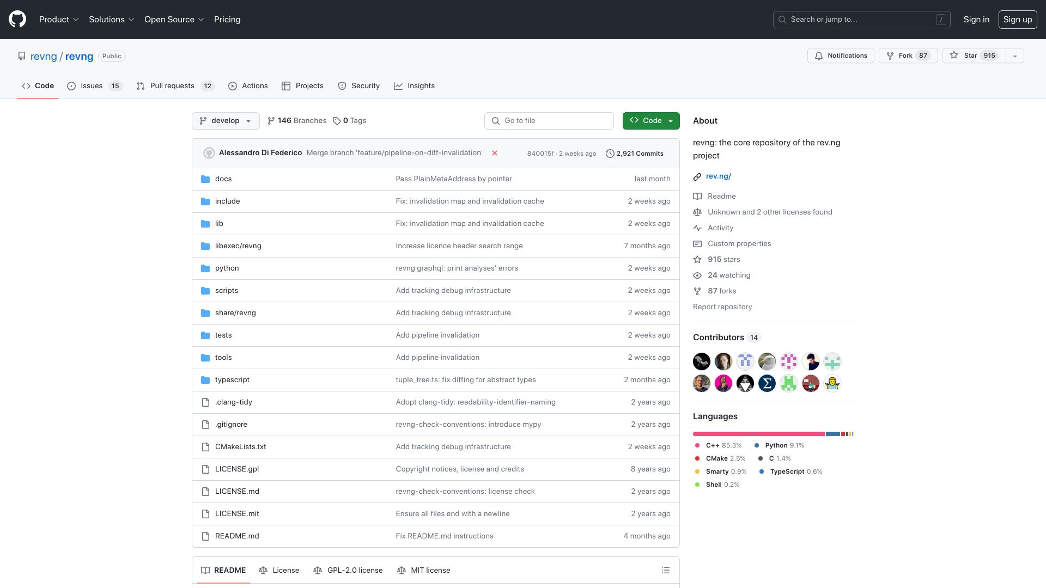Go to the Insights tab
This screenshot has width=1046, height=588.
click(x=414, y=86)
